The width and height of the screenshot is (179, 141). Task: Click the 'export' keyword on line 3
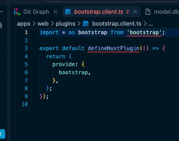49,49
